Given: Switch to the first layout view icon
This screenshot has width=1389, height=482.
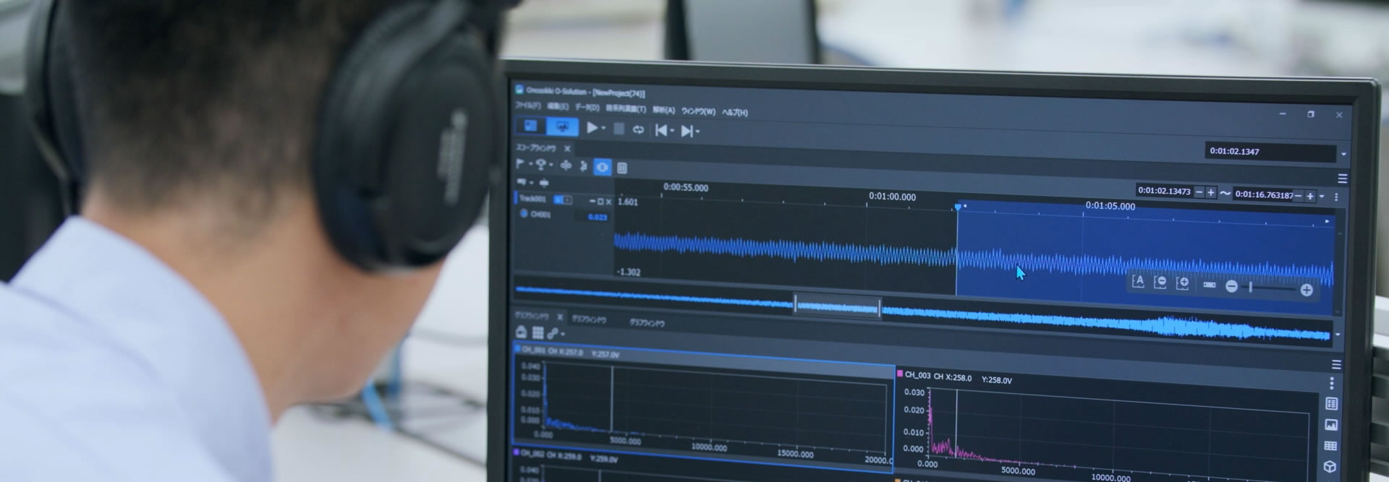Looking at the screenshot, I should click(530, 126).
